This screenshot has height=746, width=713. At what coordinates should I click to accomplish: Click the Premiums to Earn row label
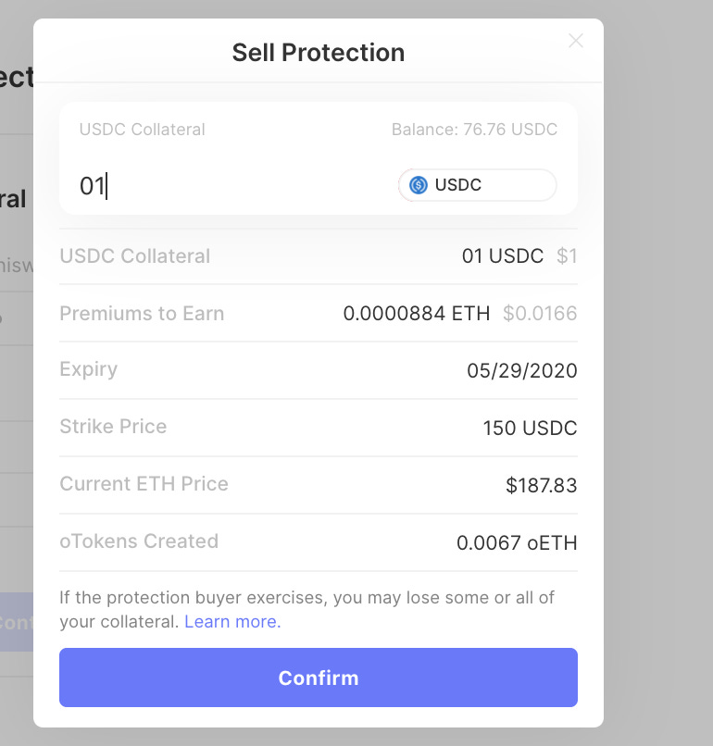142,314
